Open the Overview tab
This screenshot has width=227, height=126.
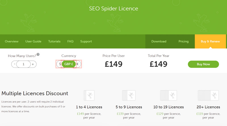pyautogui.click(x=12, y=41)
